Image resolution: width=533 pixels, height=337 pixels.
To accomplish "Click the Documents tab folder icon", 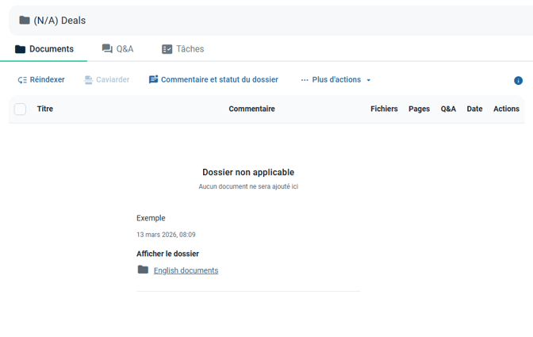I will tap(20, 49).
